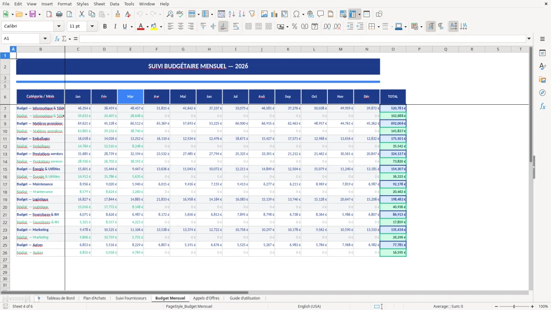Viewport: 551px width, 310px height.
Task: Open Find & Replace tool
Action: pyautogui.click(x=170, y=14)
